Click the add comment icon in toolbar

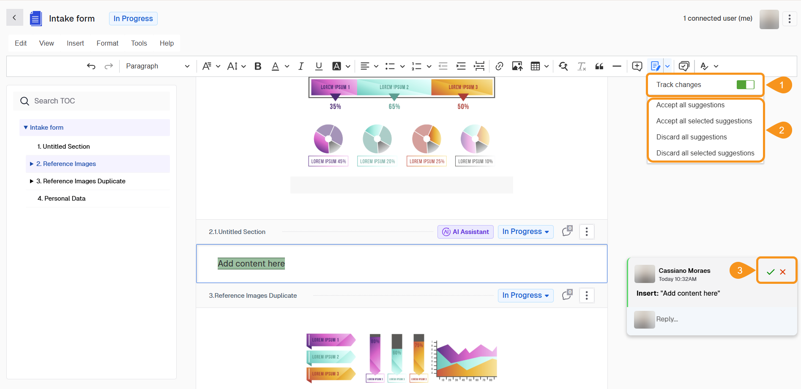coord(637,66)
